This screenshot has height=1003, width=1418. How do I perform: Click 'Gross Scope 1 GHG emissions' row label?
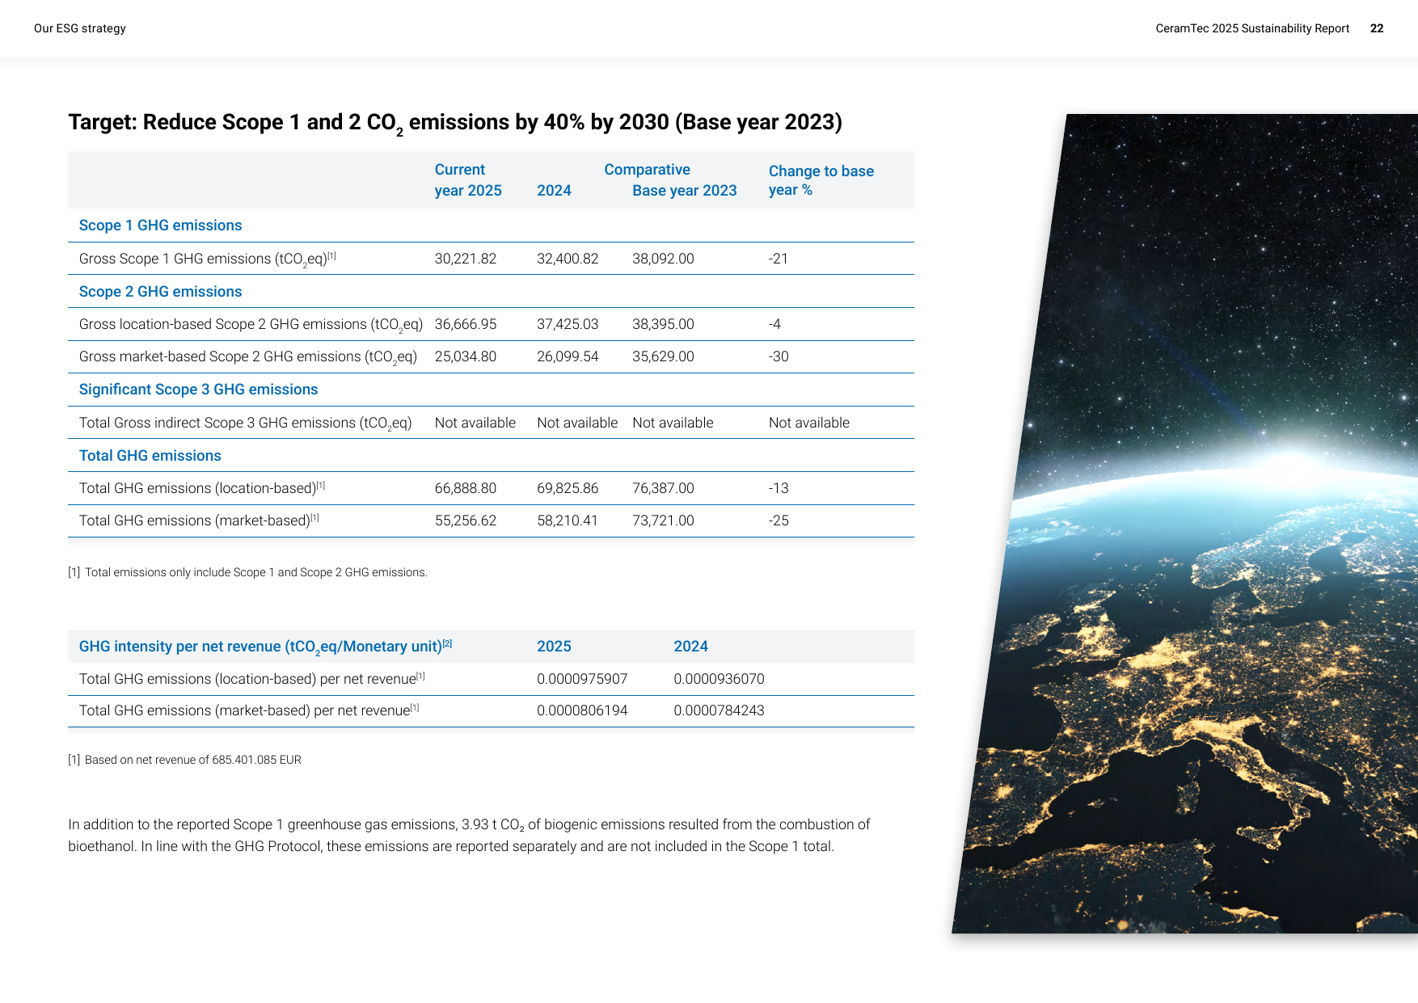(x=207, y=259)
